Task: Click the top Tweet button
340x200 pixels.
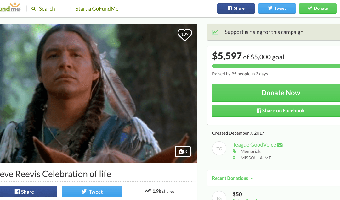Action: coord(277,8)
